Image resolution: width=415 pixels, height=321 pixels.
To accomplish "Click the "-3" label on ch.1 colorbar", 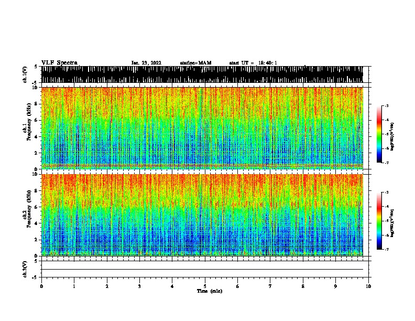I will (x=386, y=106).
